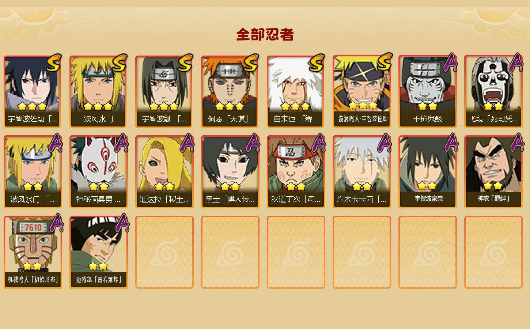The height and width of the screenshot is (329, 530).
Task: Choose the 迈特凯「青春爆炸」 card
Action: (x=98, y=252)
